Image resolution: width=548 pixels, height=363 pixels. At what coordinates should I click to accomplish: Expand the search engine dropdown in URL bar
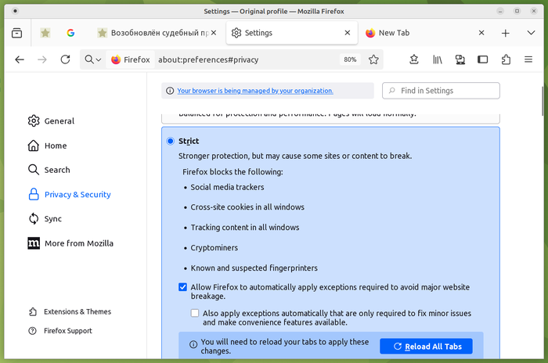pos(93,59)
